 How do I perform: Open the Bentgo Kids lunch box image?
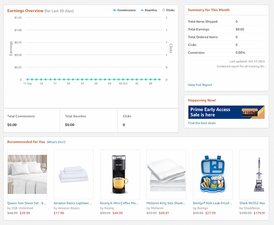coord(212,174)
